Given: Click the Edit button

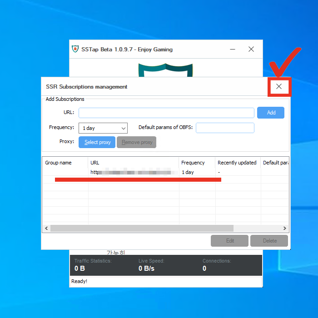Looking at the screenshot, I should [x=229, y=241].
